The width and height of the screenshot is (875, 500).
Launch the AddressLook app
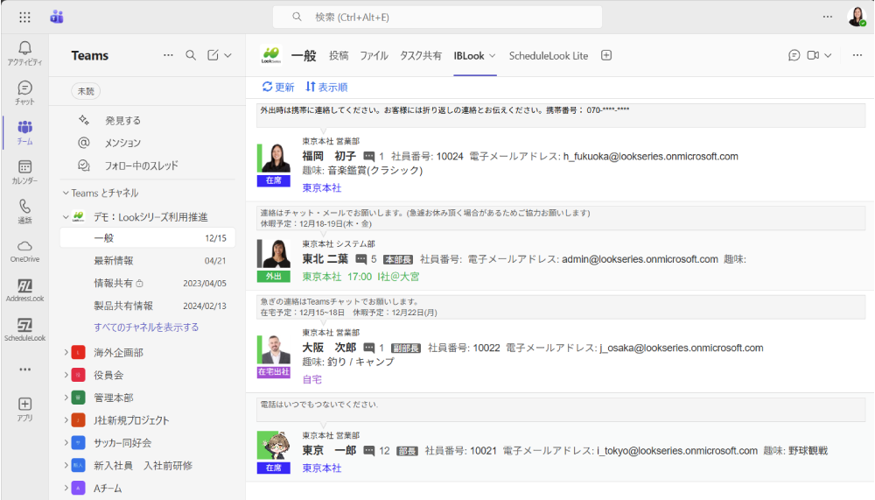24,290
